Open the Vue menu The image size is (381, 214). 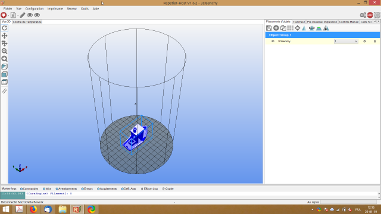pyautogui.click(x=18, y=9)
